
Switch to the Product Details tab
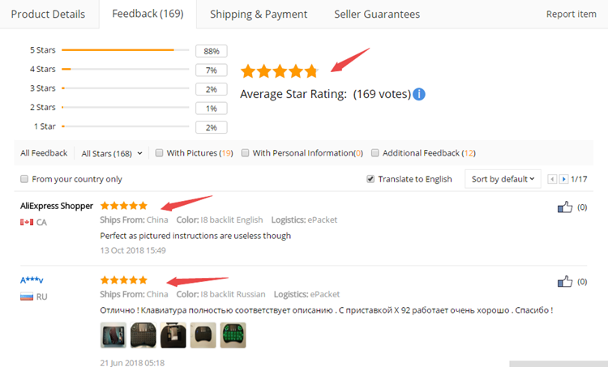[x=48, y=14]
